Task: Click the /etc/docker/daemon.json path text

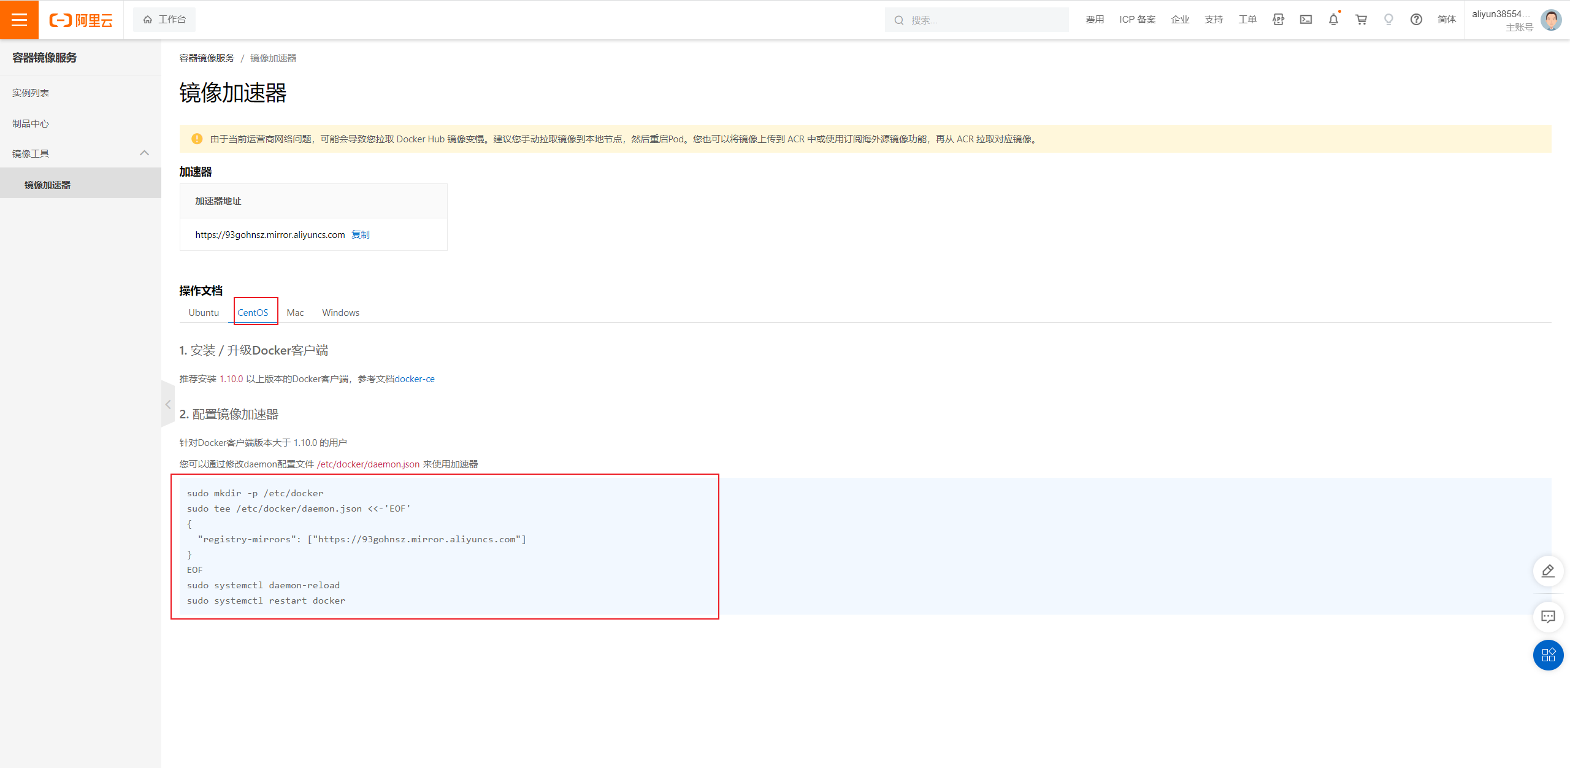Action: pyautogui.click(x=368, y=464)
